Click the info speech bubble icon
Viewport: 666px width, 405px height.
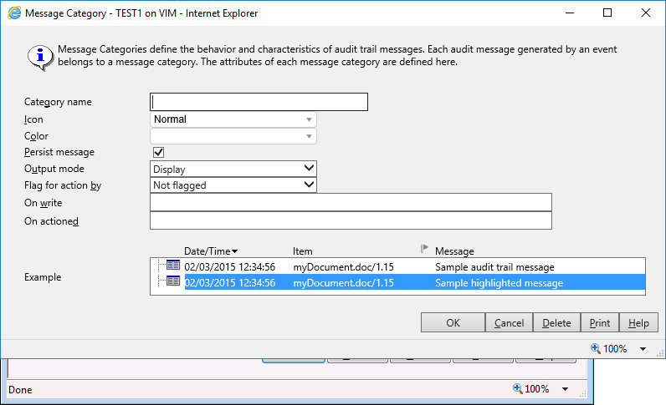[37, 57]
